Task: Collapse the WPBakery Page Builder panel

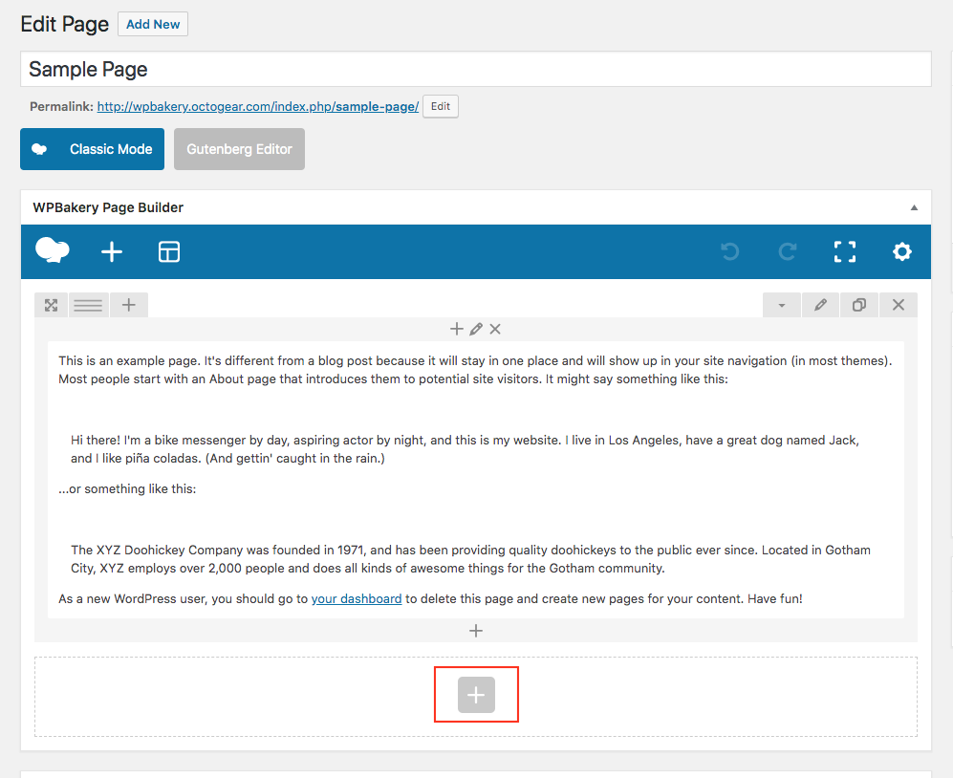Action: [x=914, y=207]
